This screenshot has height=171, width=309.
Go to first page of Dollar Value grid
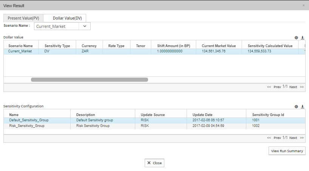point(269,87)
